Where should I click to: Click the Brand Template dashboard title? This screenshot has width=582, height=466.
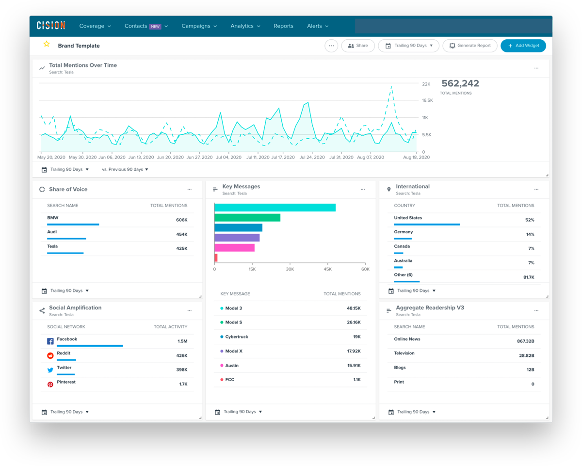click(79, 46)
